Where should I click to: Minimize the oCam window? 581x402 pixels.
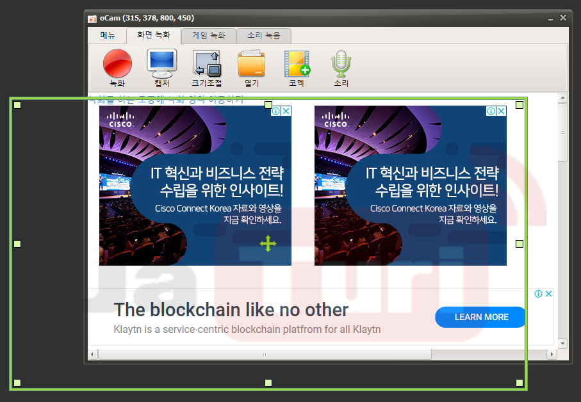click(x=551, y=18)
